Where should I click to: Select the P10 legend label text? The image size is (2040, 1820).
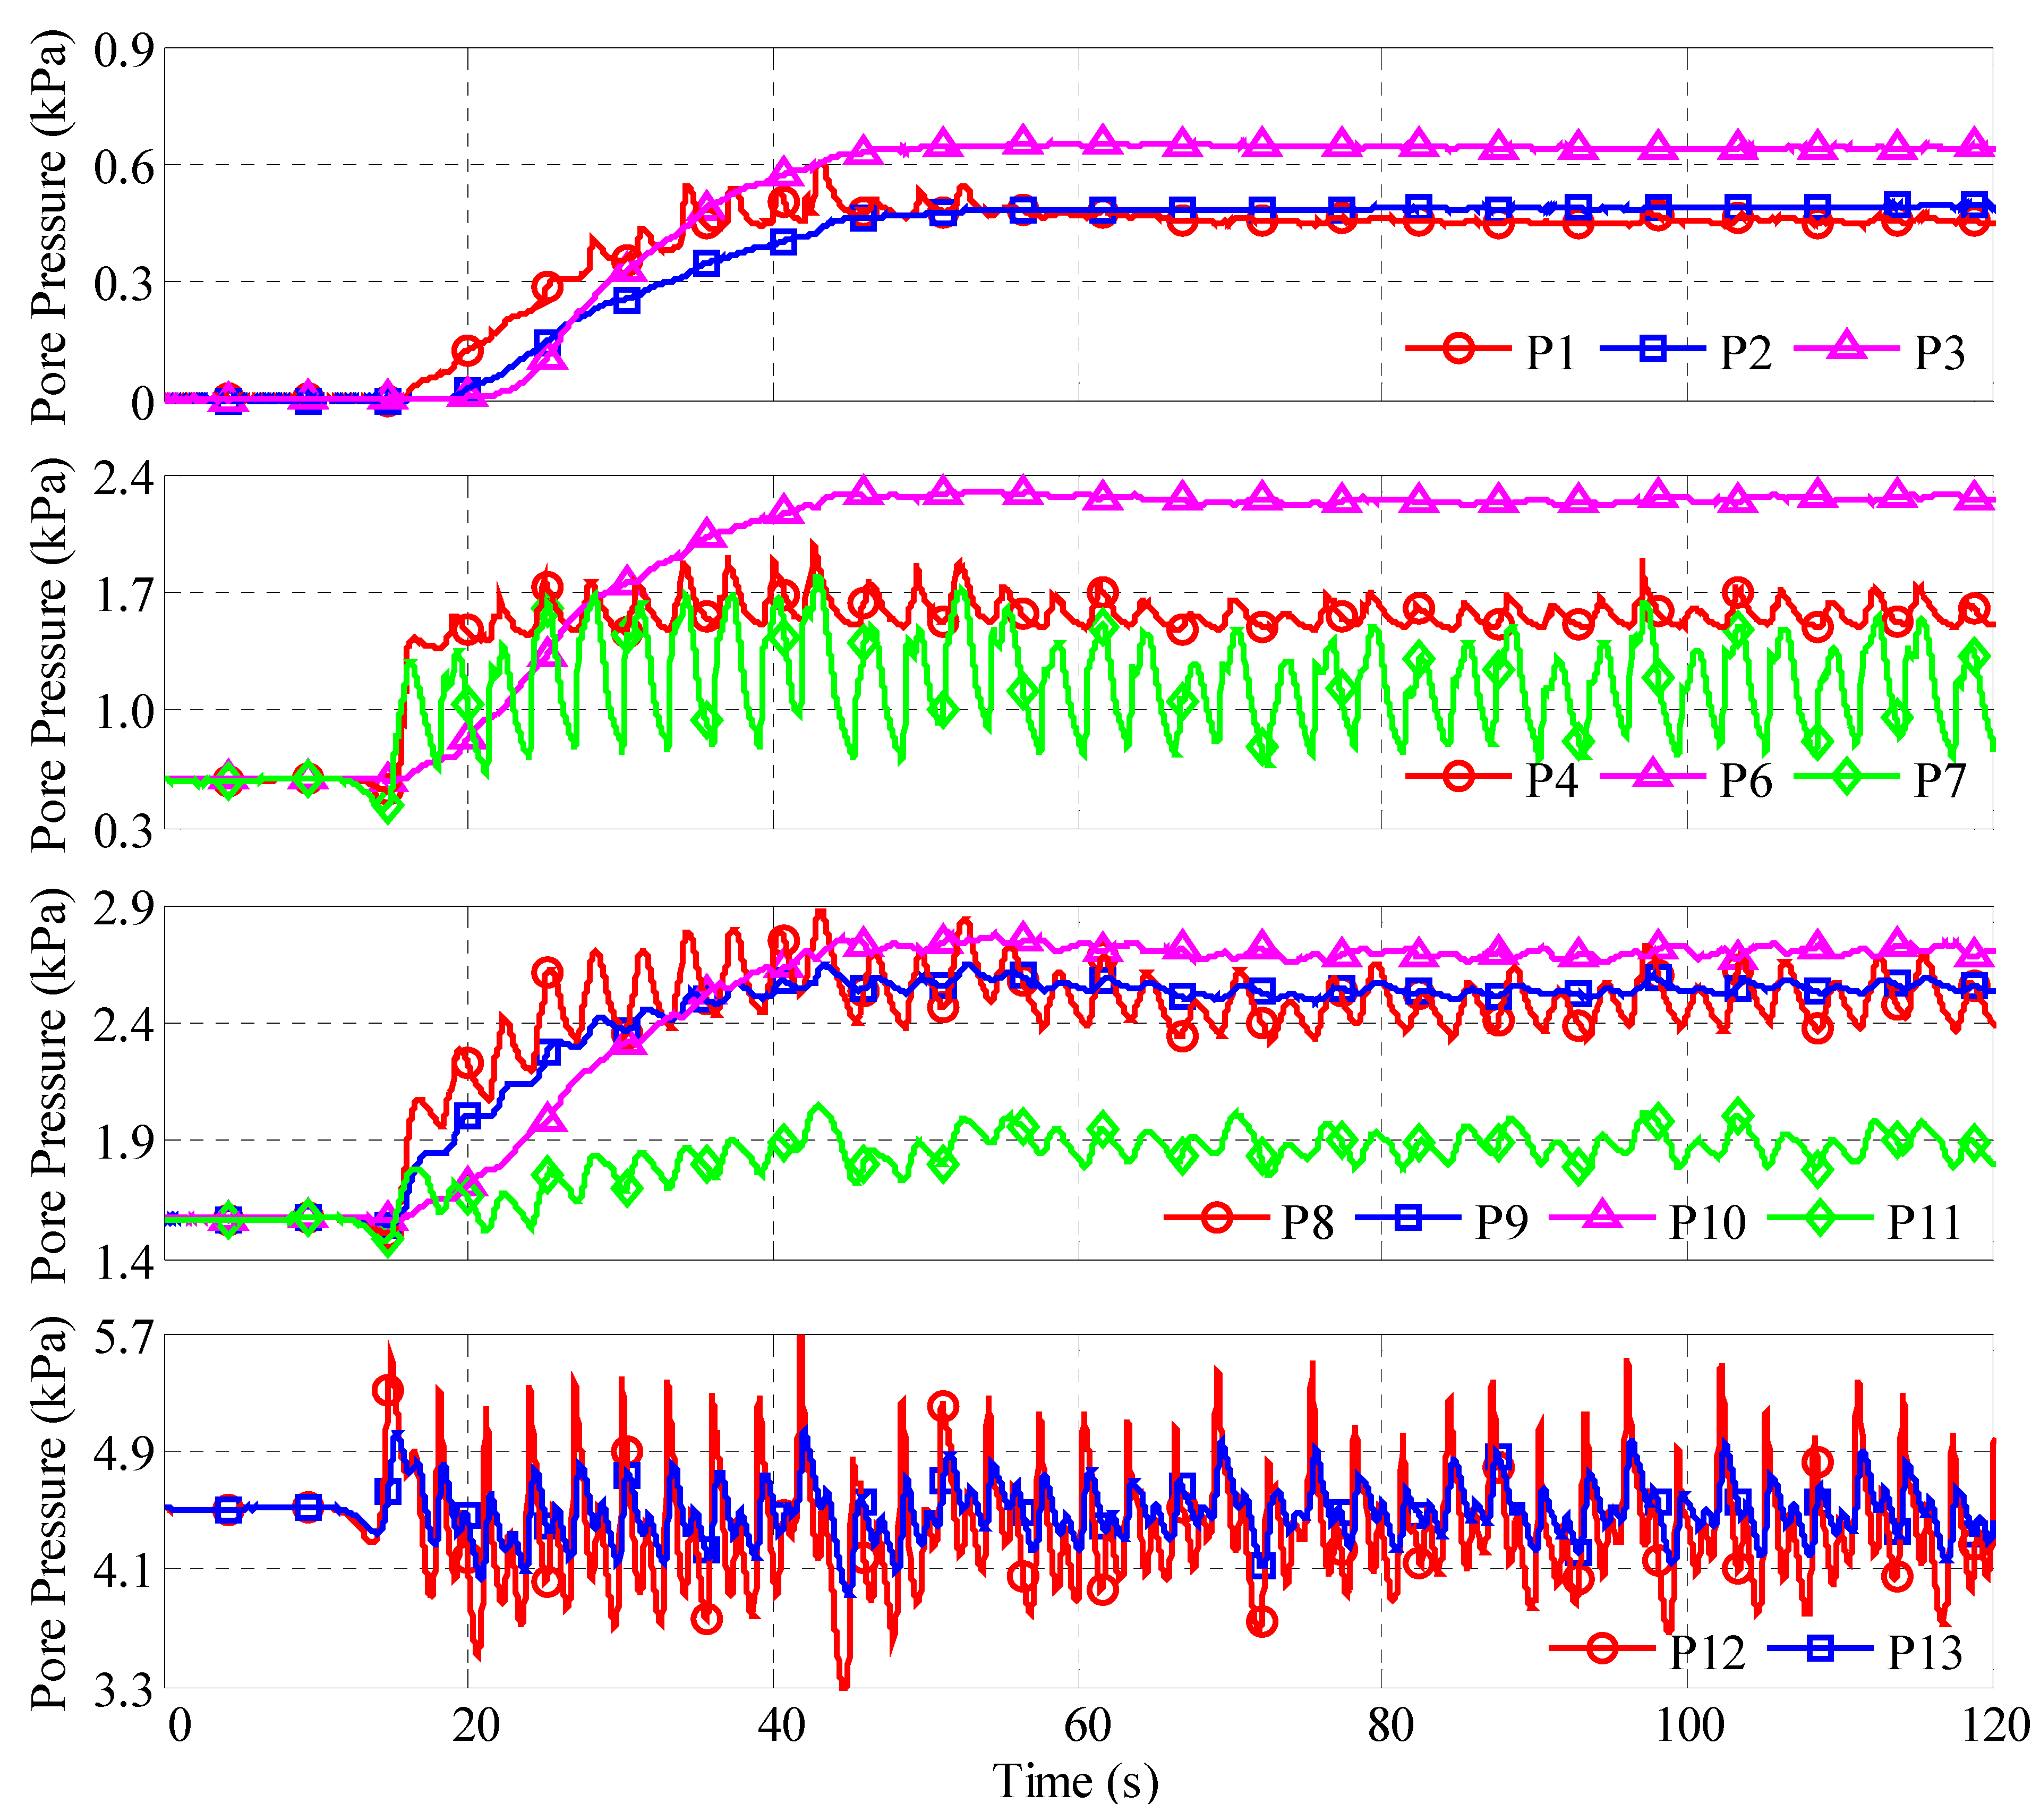pos(1707,1223)
